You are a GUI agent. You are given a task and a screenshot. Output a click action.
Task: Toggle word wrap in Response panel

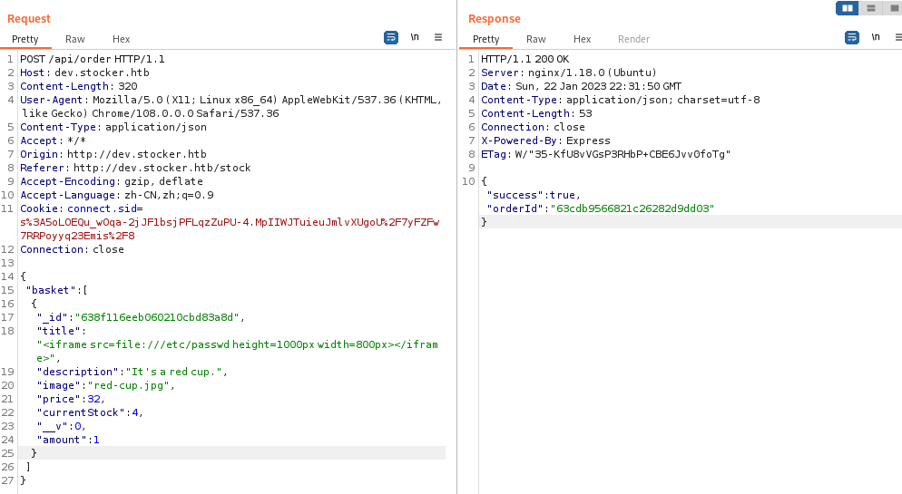[x=852, y=38]
